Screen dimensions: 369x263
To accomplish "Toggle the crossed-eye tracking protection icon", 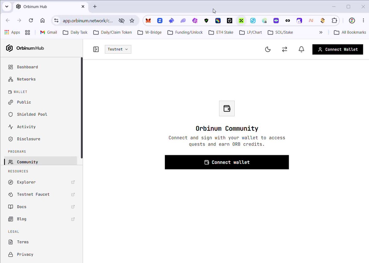I will click(x=121, y=21).
